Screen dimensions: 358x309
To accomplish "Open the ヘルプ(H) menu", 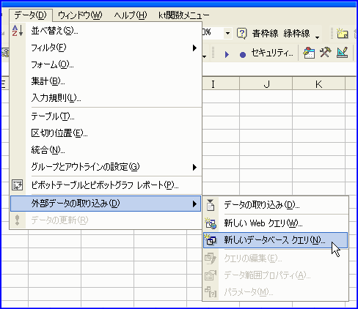I will pos(131,15).
